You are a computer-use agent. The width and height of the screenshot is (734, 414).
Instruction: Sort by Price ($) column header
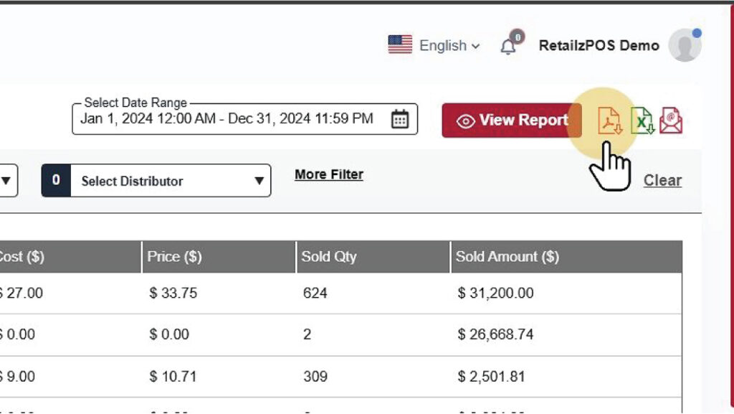(x=174, y=257)
